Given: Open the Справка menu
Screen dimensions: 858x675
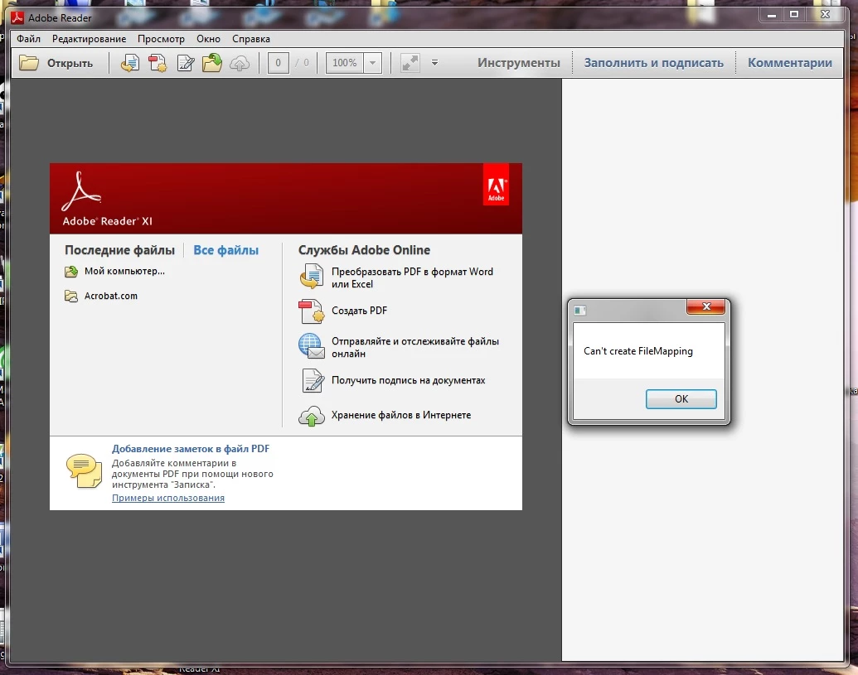Looking at the screenshot, I should pos(251,39).
